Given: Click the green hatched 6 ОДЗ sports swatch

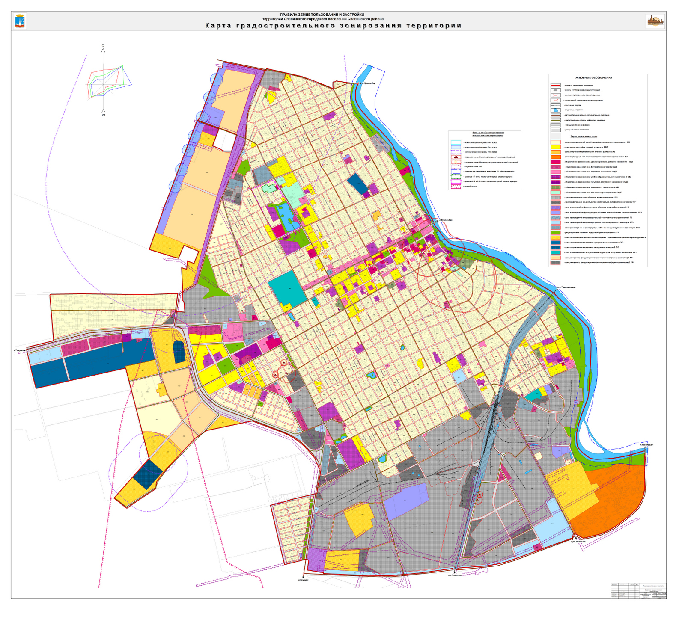Looking at the screenshot, I should click(556, 187).
